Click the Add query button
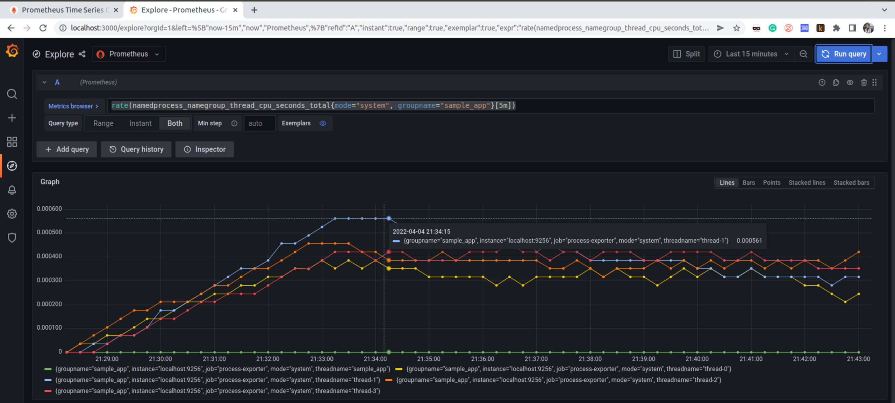This screenshot has height=403, width=895. (67, 149)
